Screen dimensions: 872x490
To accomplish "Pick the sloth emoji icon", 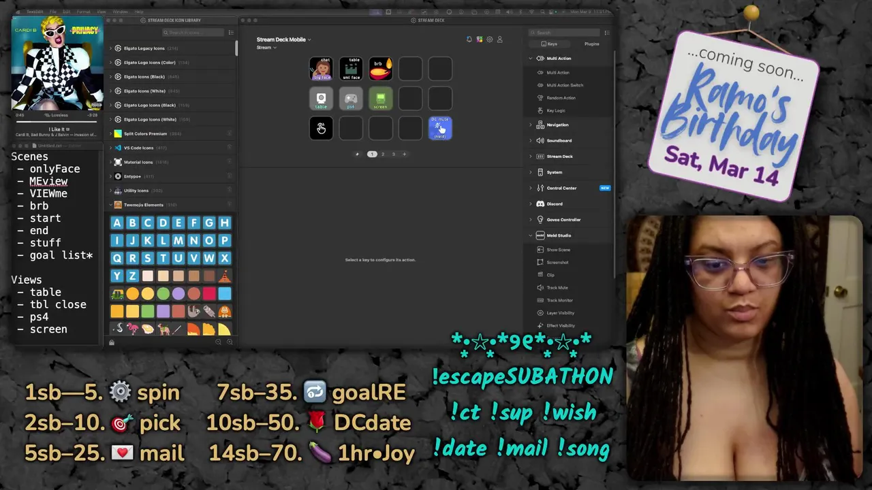I will click(193, 312).
